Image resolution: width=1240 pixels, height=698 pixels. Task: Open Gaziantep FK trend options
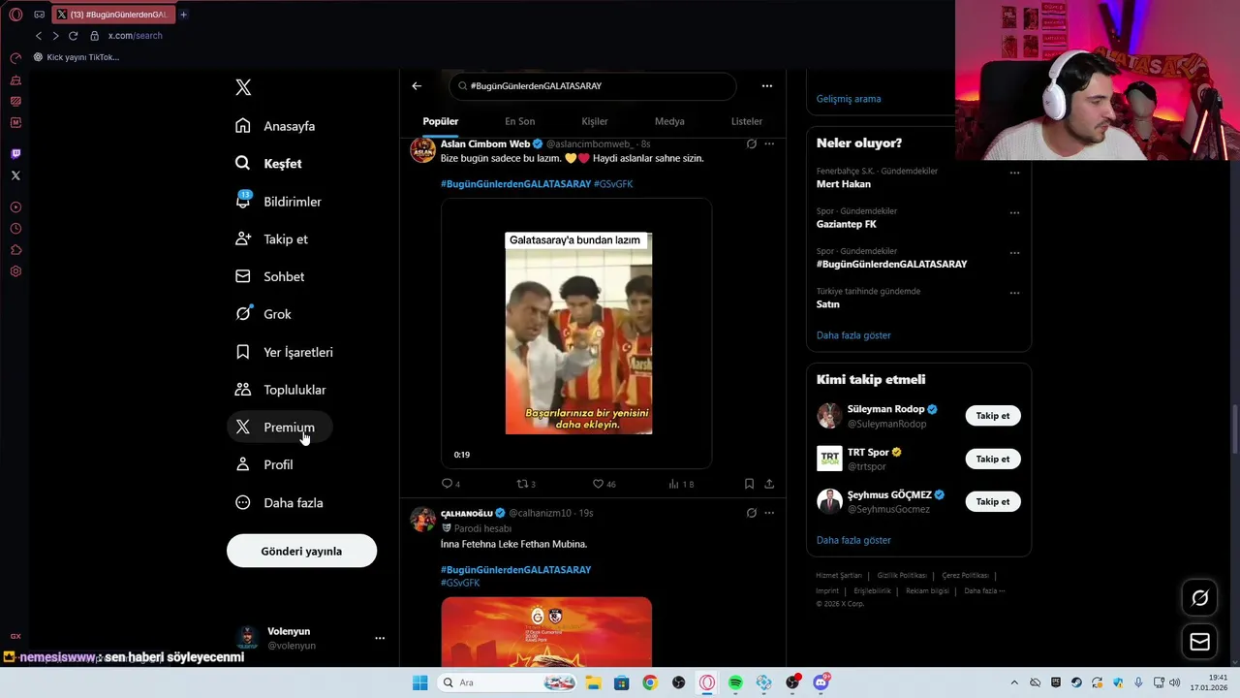tap(1014, 213)
